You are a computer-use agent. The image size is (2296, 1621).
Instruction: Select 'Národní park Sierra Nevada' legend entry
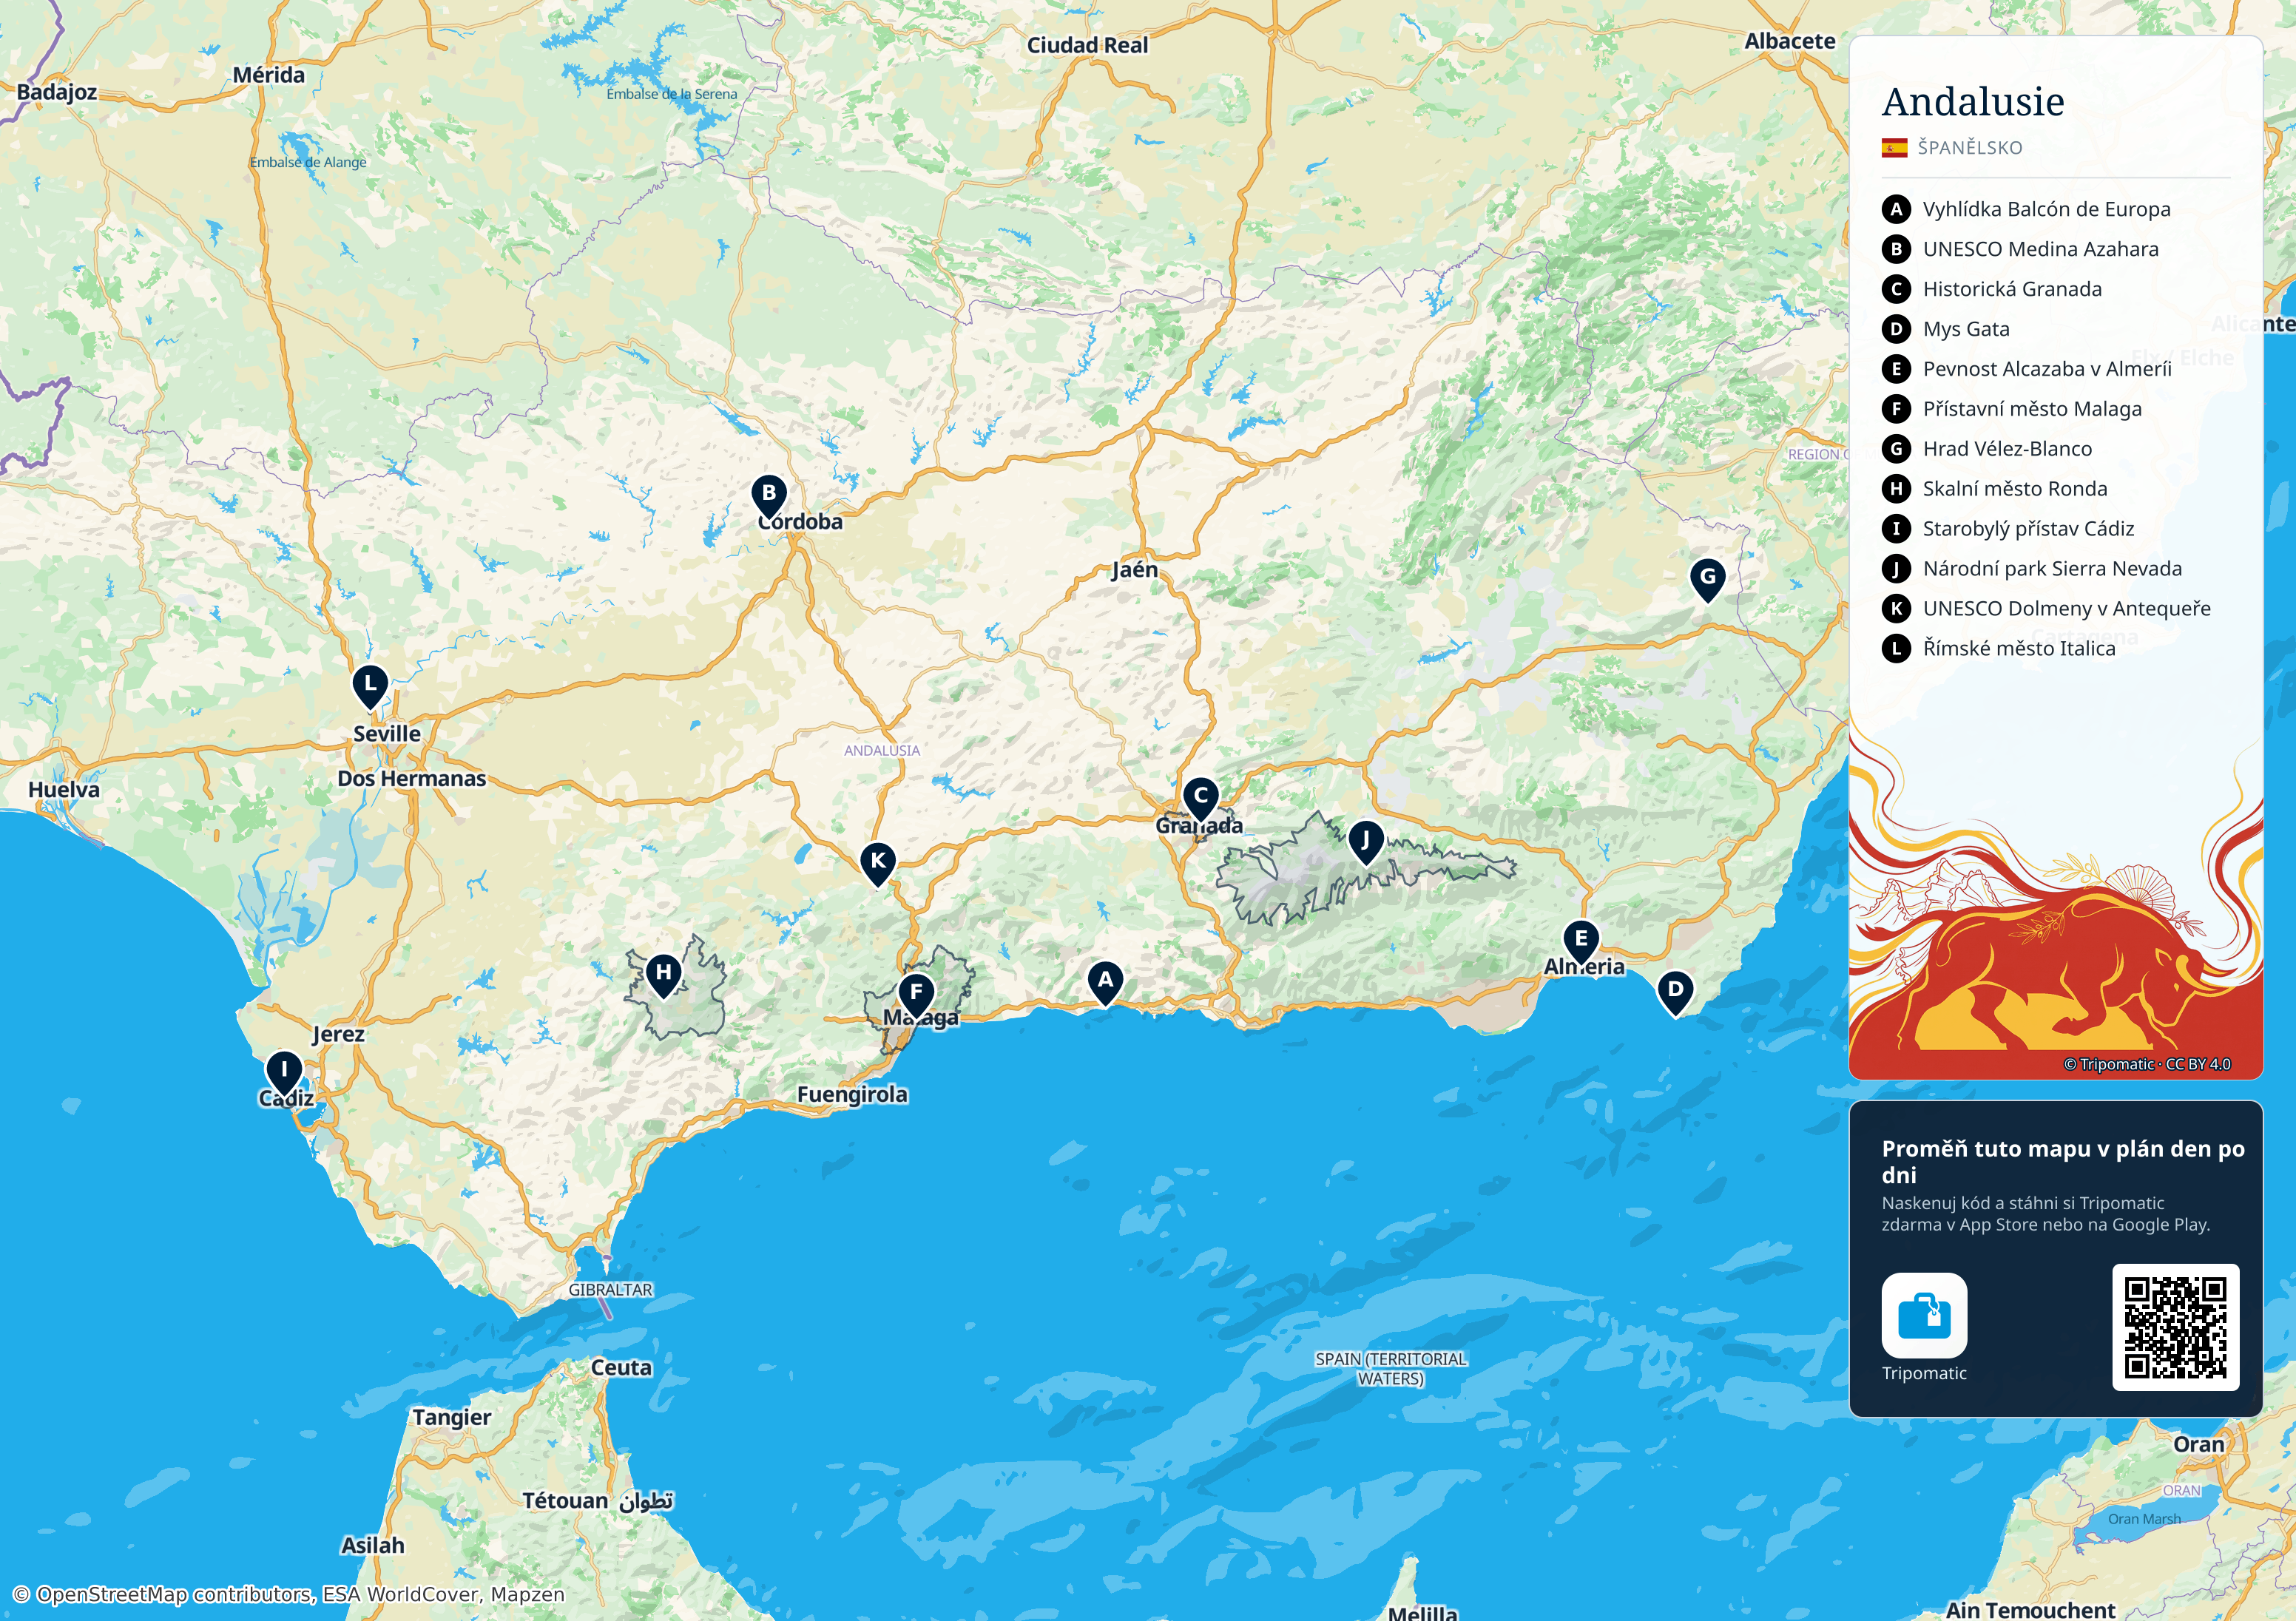click(2052, 569)
